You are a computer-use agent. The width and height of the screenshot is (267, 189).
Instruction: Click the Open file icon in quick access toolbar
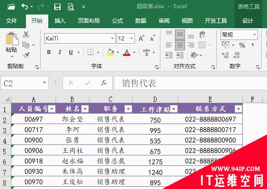[11, 7]
